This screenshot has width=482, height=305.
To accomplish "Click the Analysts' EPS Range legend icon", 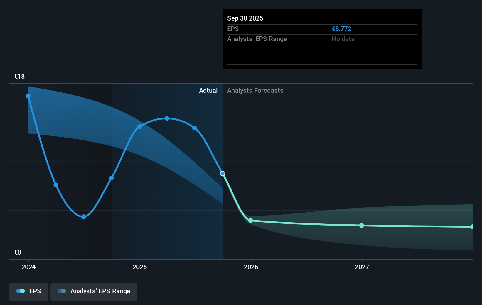I will coord(62,291).
